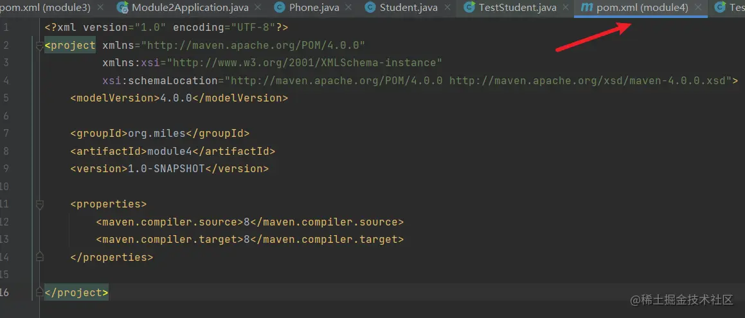The image size is (745, 318).
Task: Click the maven.compiler.target line
Action: pos(249,239)
